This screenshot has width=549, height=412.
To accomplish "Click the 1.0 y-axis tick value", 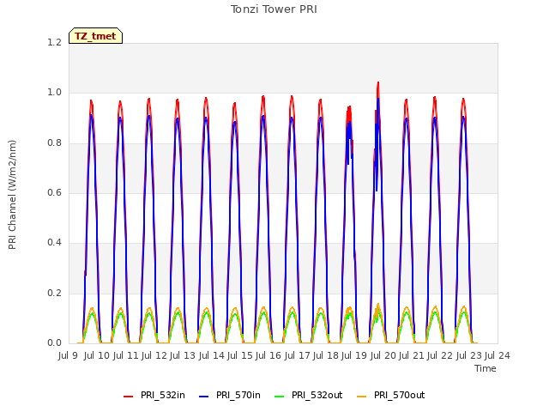I will (55, 93).
